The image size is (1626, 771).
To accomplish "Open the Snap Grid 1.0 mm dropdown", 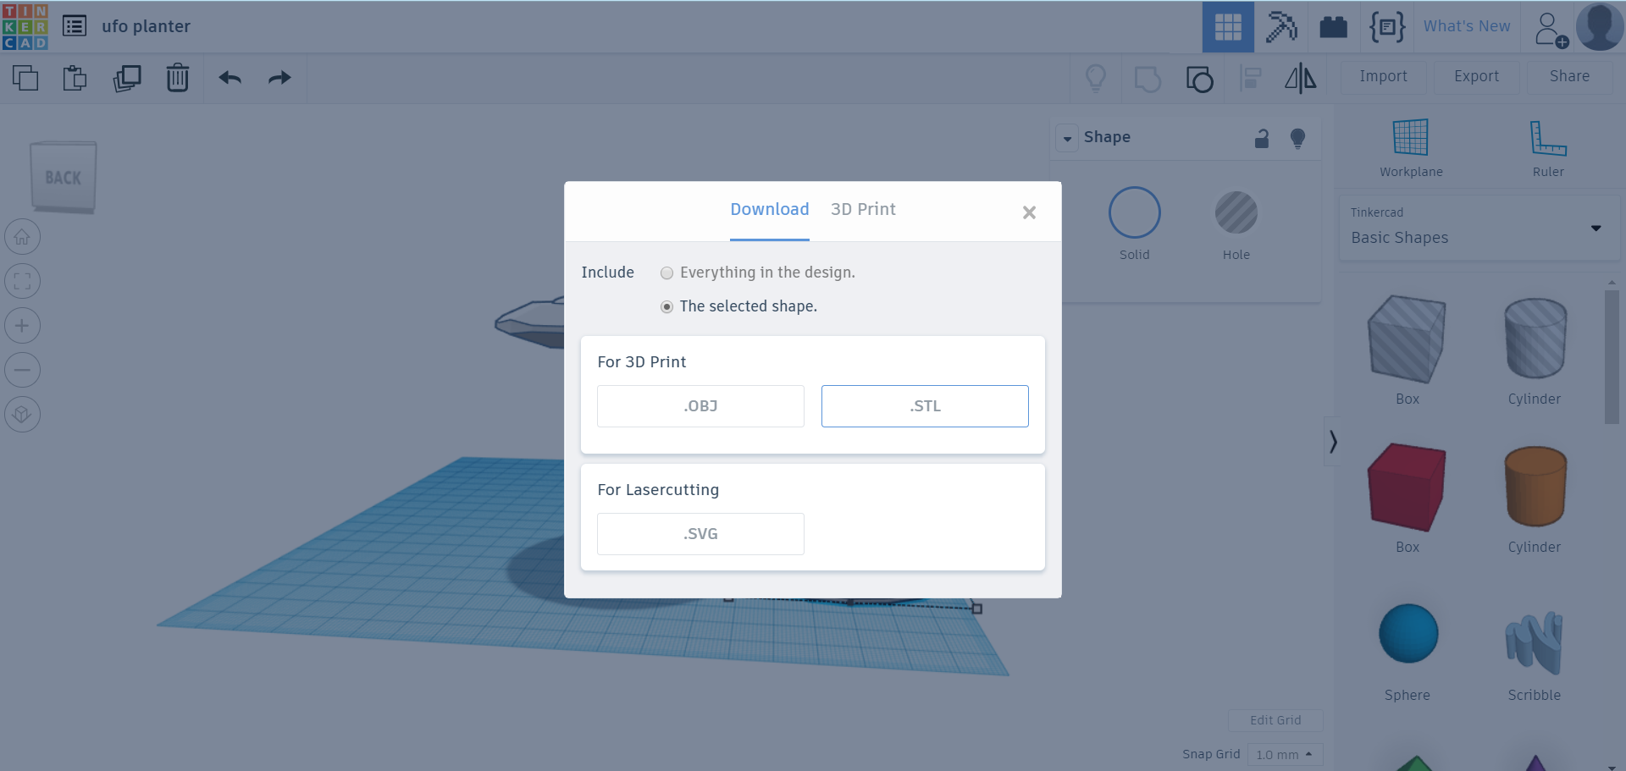I will 1285,754.
